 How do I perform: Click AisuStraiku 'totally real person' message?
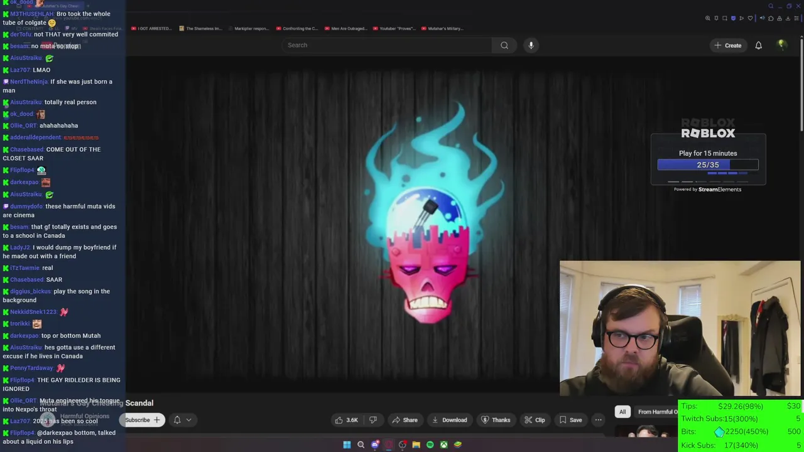53,102
